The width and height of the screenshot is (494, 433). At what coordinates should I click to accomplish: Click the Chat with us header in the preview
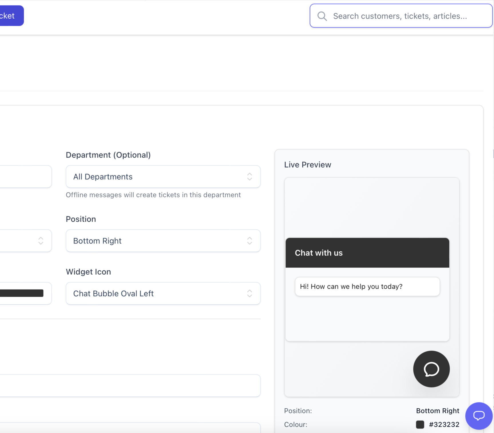click(x=319, y=253)
